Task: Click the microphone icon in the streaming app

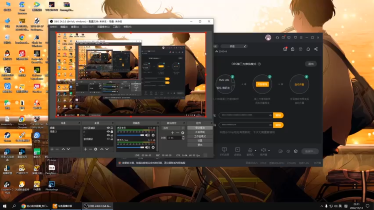Action: point(250,150)
